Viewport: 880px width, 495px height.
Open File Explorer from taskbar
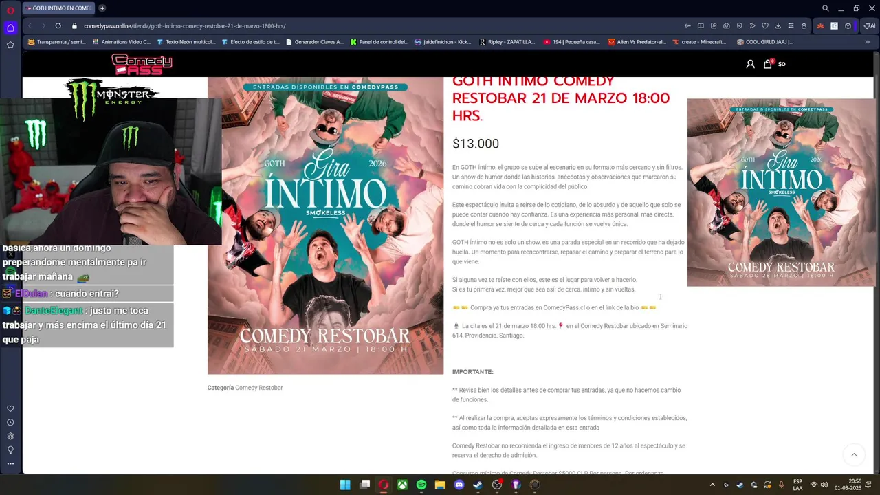(440, 485)
